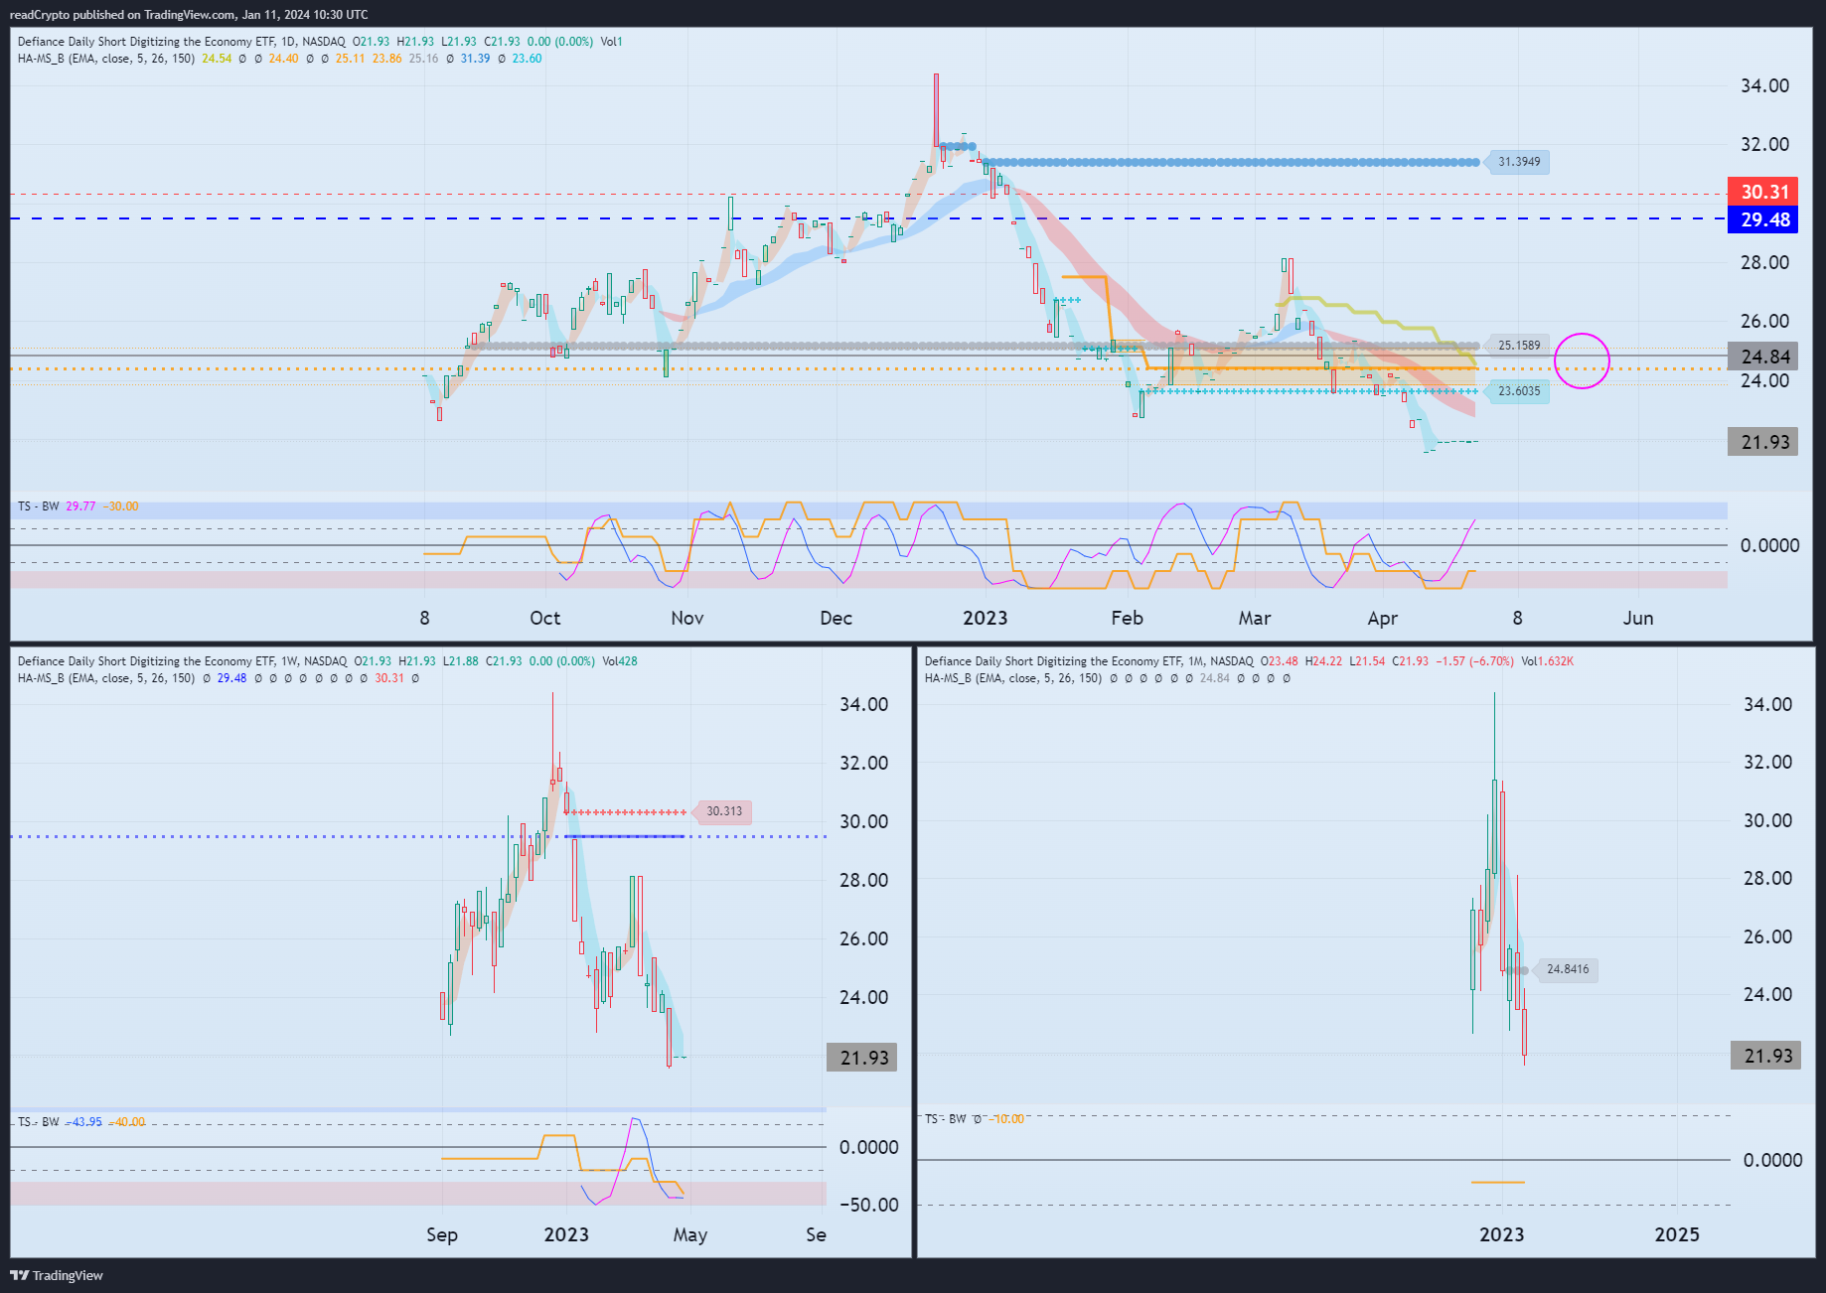
Task: Click the 'Nov' label on daily time axis
Action: (x=687, y=618)
